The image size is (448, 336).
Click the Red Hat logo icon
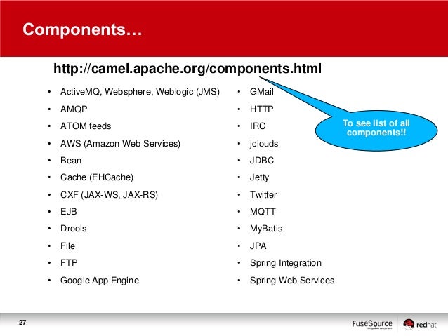pyautogui.click(x=409, y=324)
